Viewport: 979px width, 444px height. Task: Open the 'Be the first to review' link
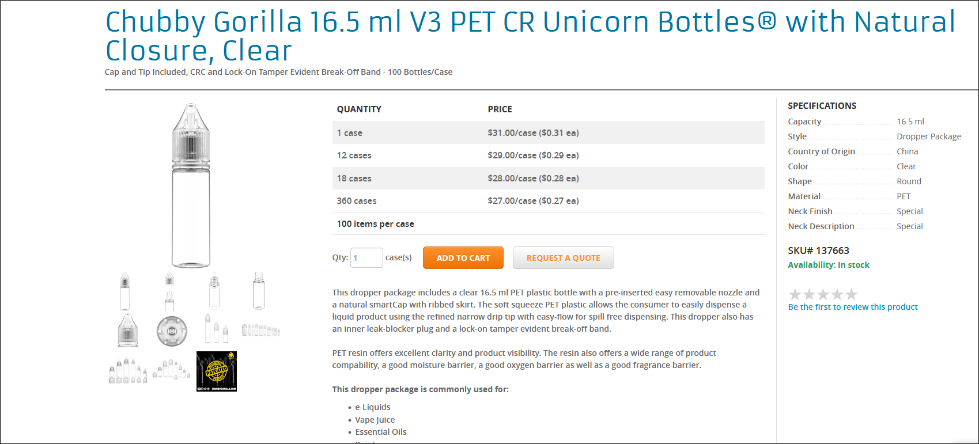pos(852,307)
